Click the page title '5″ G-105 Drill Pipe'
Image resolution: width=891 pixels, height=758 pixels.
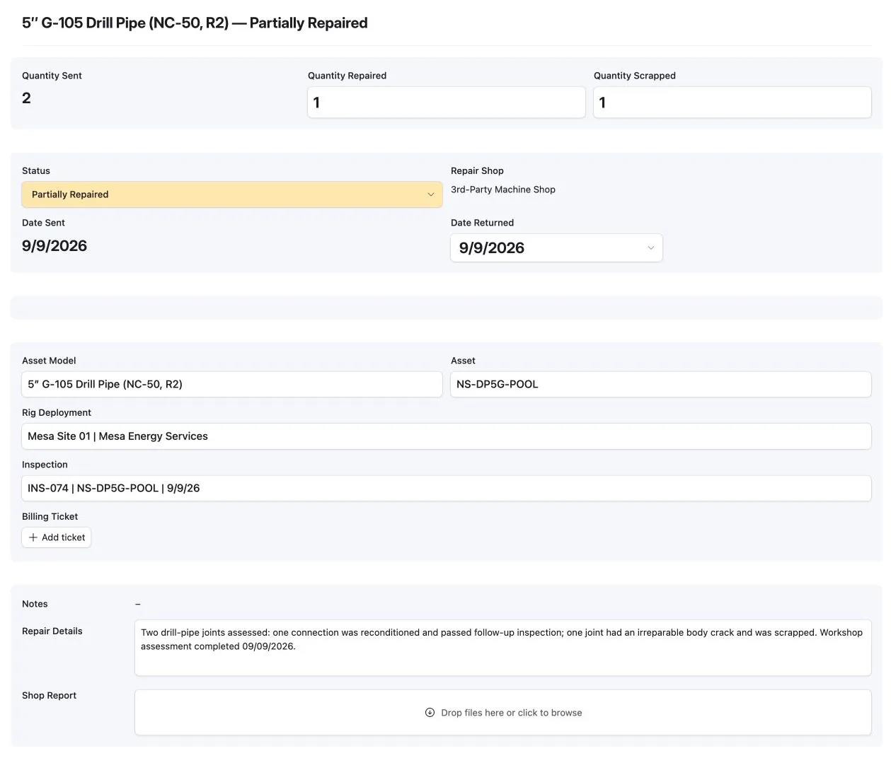pyautogui.click(x=195, y=23)
